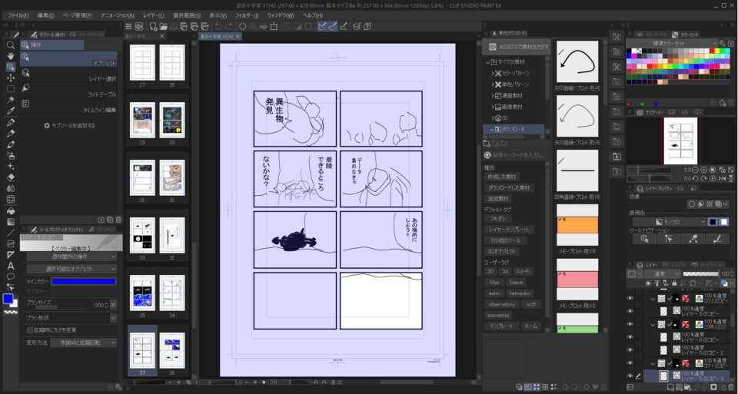
Task: Click サブツールを追加する button
Action: tap(70, 125)
